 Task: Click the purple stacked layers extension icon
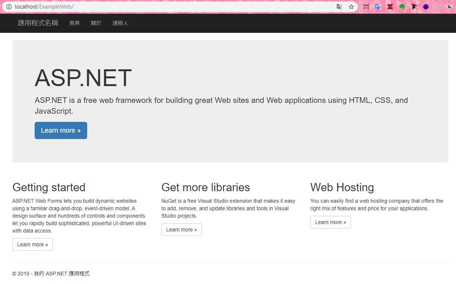pyautogui.click(x=425, y=7)
